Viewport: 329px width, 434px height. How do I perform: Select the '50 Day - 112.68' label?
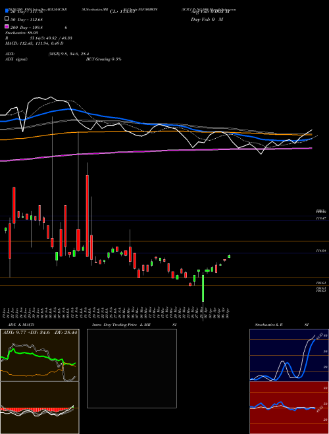coord(26,19)
